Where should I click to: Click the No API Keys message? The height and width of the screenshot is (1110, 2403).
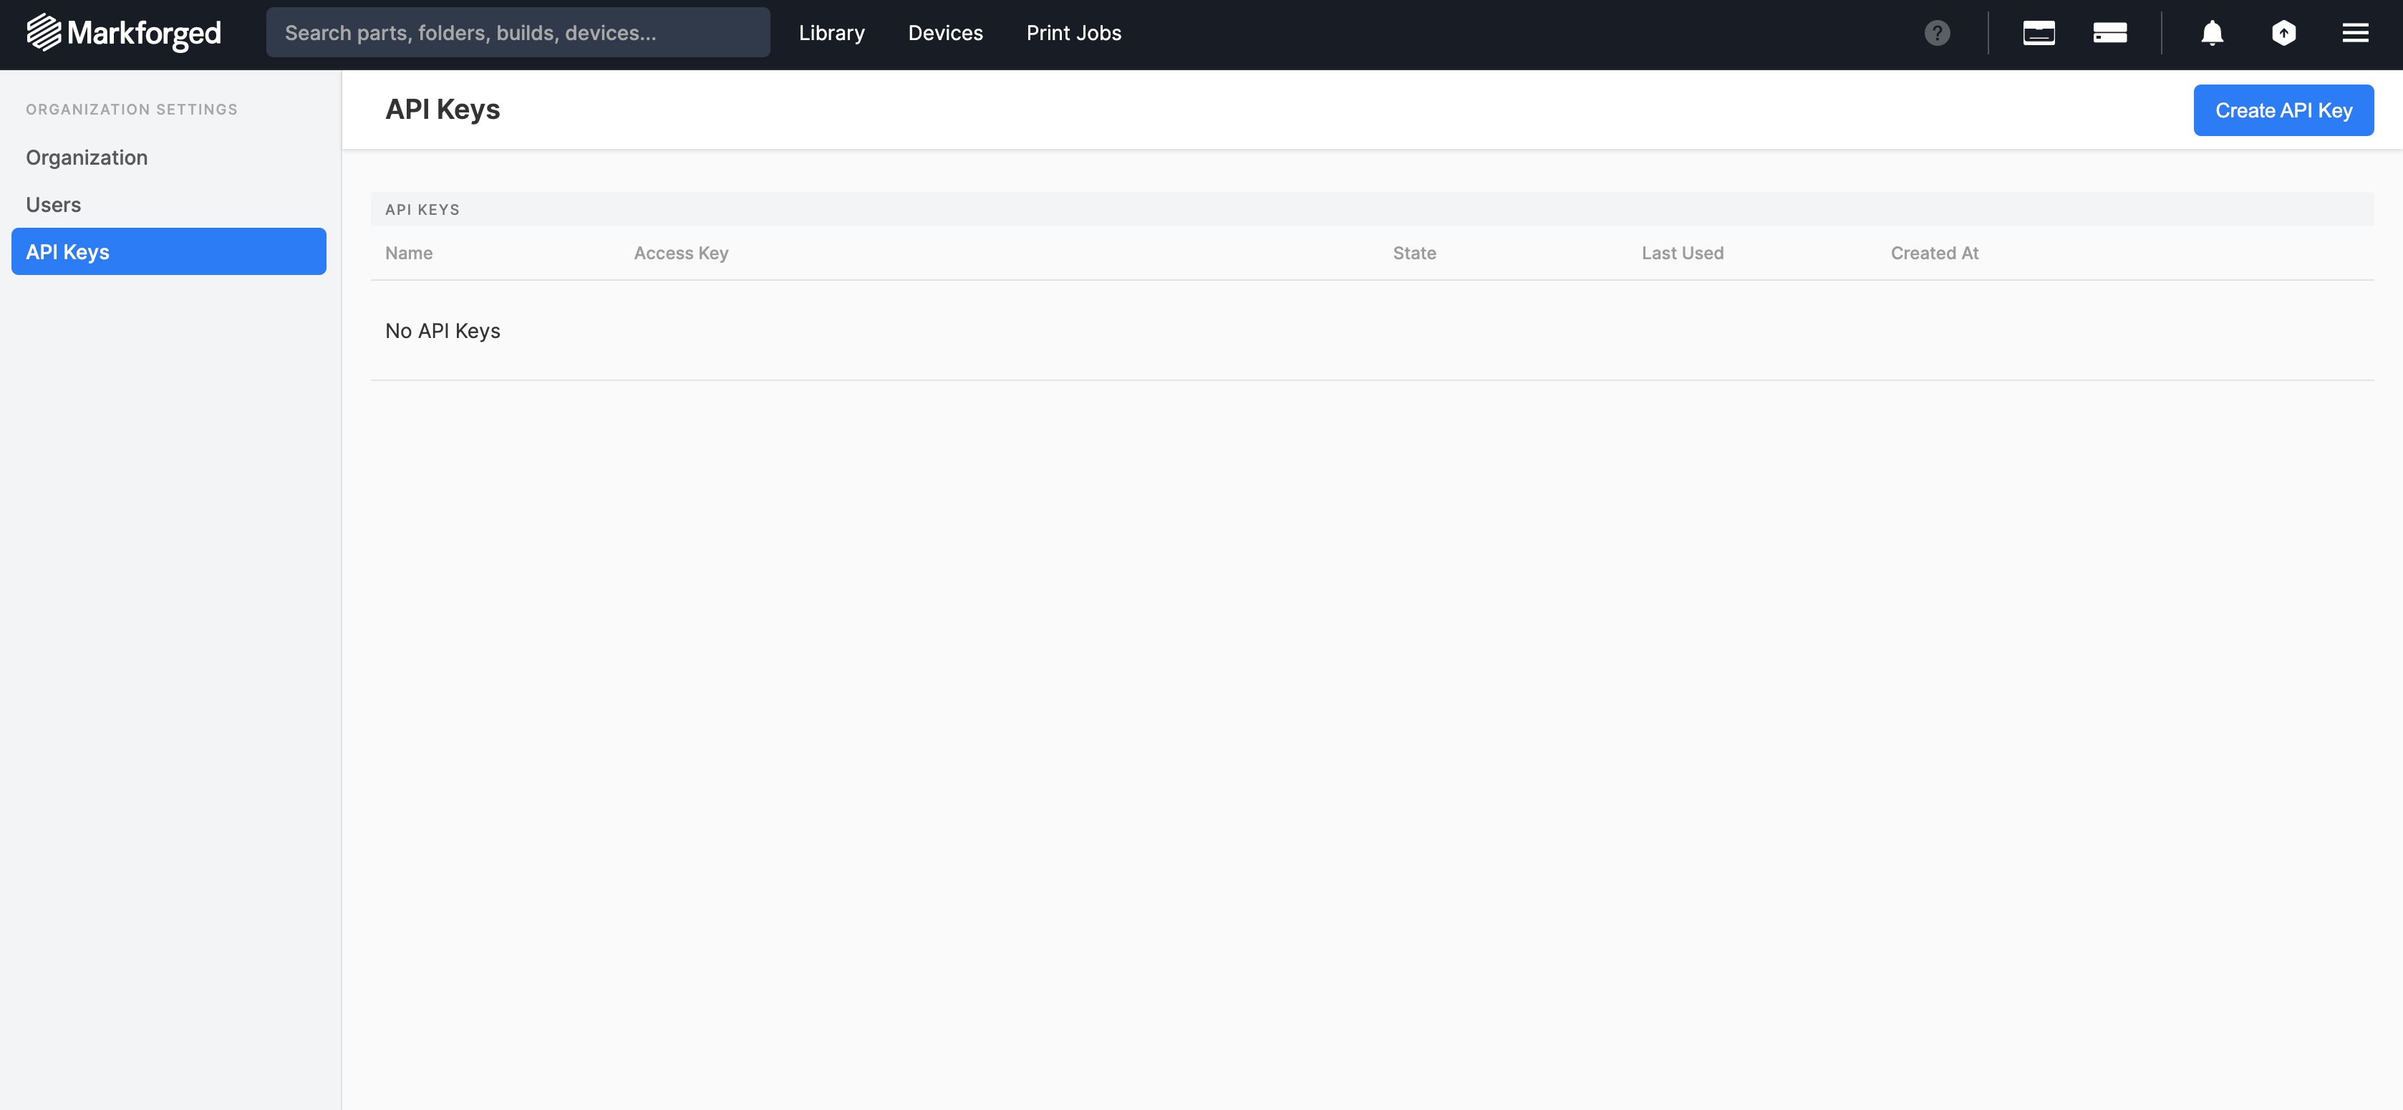443,331
